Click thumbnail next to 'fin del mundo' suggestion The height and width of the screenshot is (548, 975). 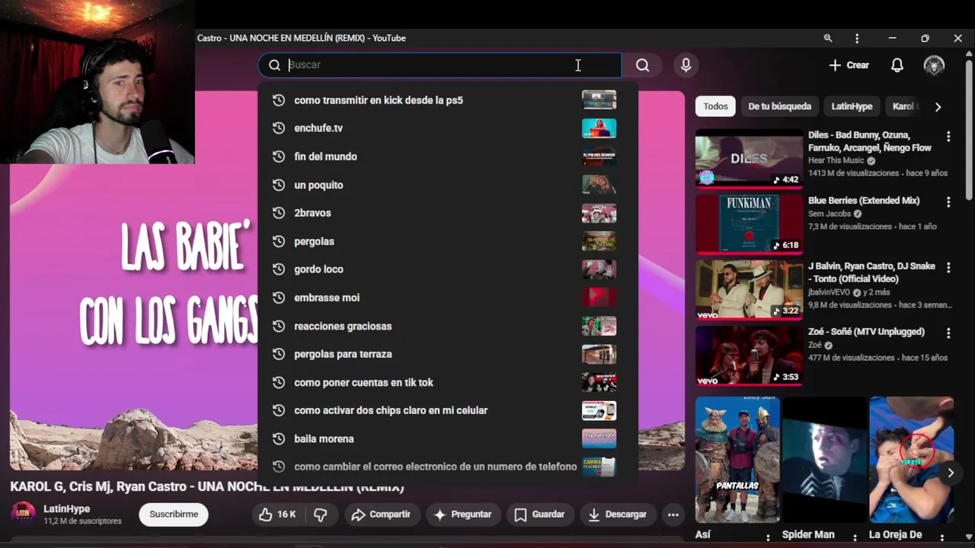[599, 157]
